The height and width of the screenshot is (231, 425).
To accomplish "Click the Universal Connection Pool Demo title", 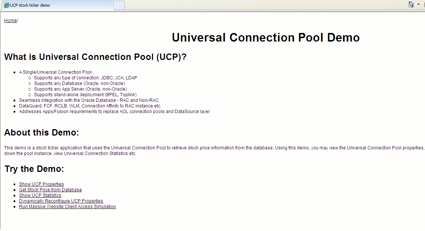I will tap(266, 37).
